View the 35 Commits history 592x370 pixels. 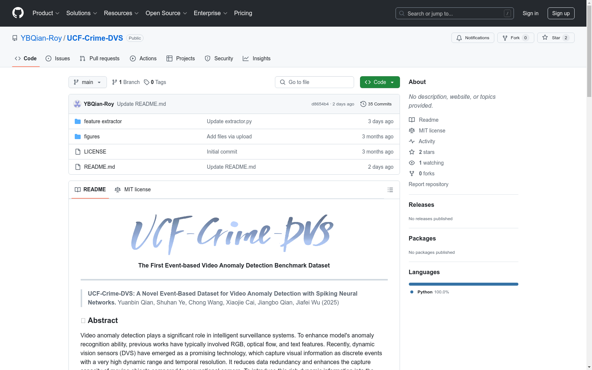tap(376, 104)
